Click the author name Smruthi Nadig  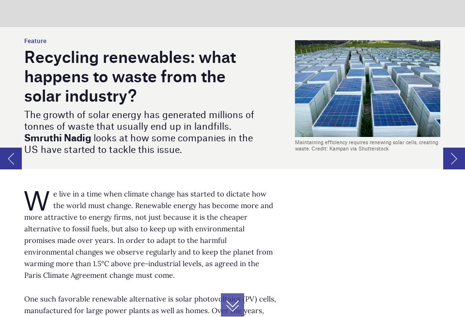coord(58,138)
